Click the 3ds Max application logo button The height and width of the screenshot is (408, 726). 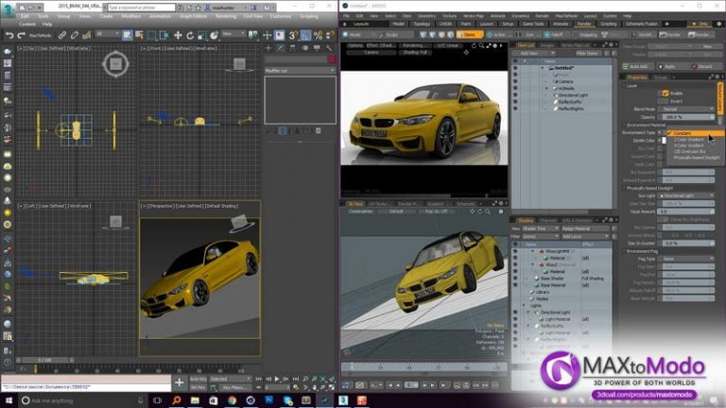tap(8, 10)
